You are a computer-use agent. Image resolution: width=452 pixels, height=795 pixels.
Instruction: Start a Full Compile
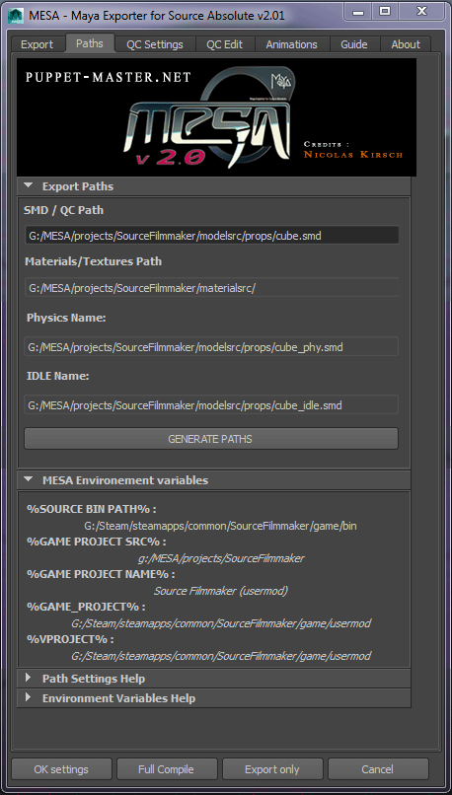click(167, 769)
